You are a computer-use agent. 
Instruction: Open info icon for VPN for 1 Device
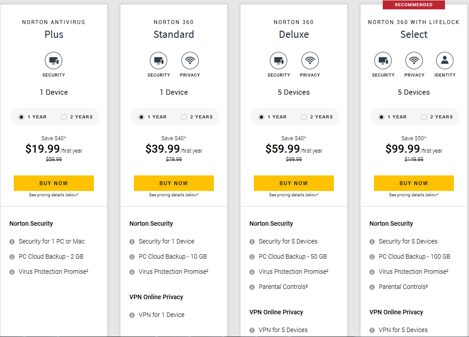pos(132,315)
